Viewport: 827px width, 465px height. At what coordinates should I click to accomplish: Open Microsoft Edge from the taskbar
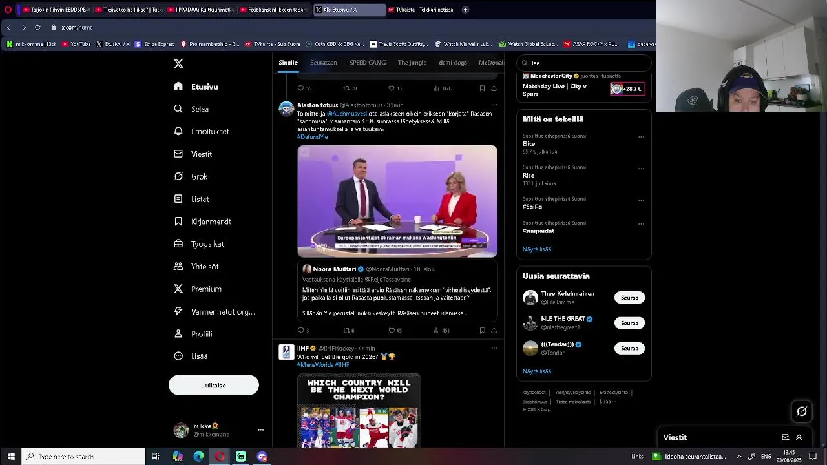point(198,457)
